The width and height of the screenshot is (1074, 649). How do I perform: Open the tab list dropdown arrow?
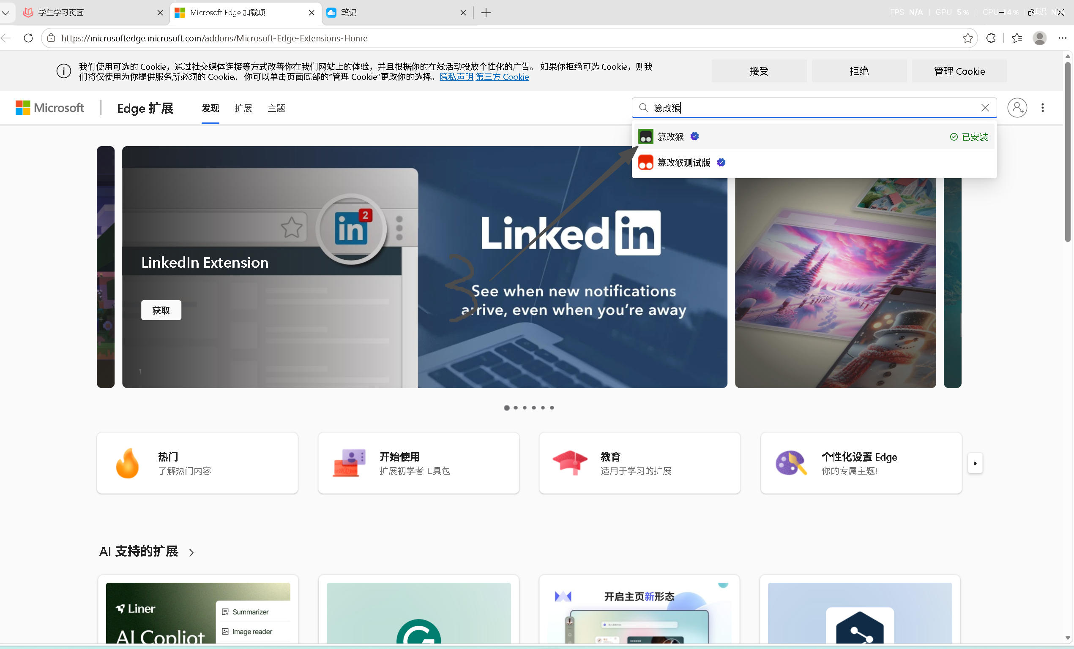coord(5,13)
